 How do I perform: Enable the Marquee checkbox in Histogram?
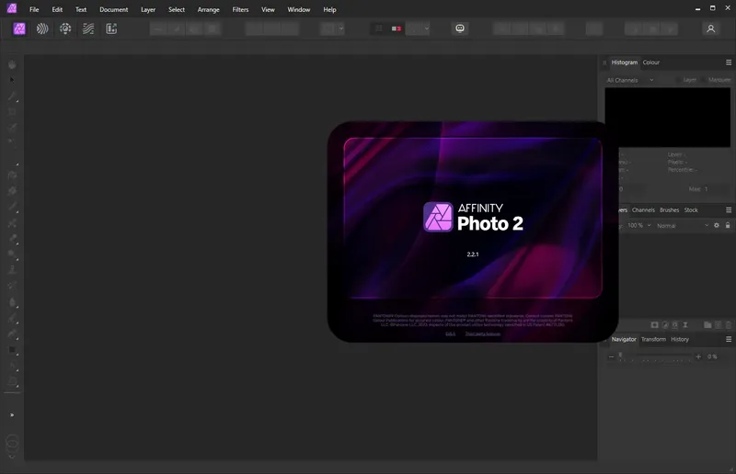tap(704, 80)
